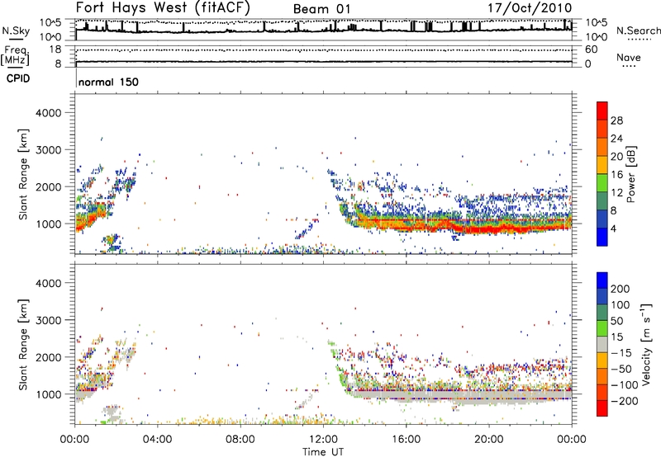Click the '18' frequency axis tick

coord(55,49)
